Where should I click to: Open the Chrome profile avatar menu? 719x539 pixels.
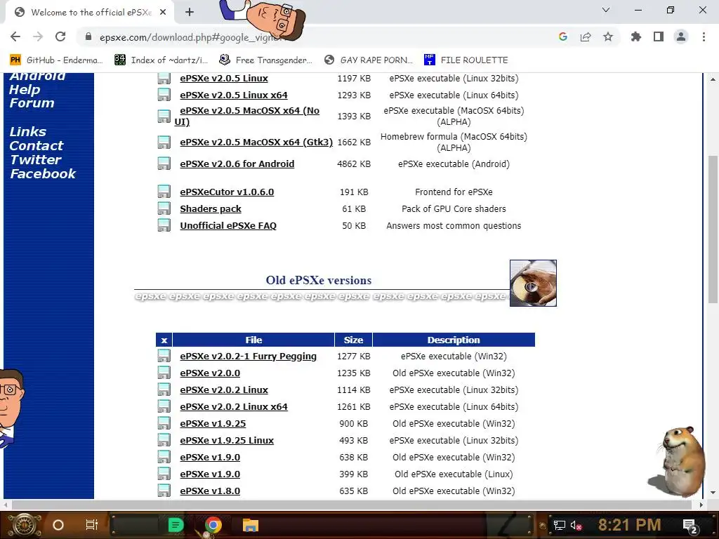[x=681, y=36]
